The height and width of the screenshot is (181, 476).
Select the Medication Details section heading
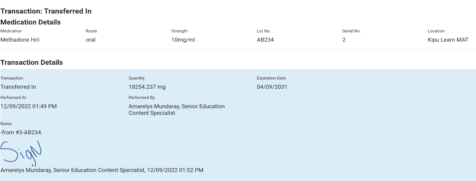pos(31,22)
